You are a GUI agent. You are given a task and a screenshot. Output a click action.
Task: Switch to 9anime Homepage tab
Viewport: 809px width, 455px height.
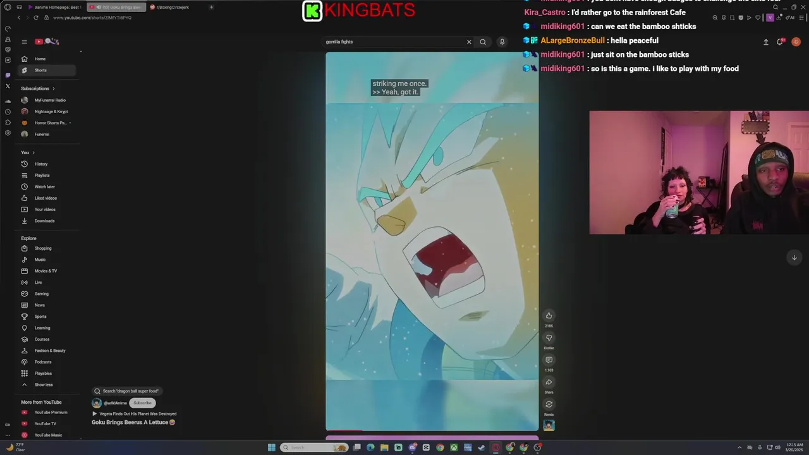click(55, 7)
